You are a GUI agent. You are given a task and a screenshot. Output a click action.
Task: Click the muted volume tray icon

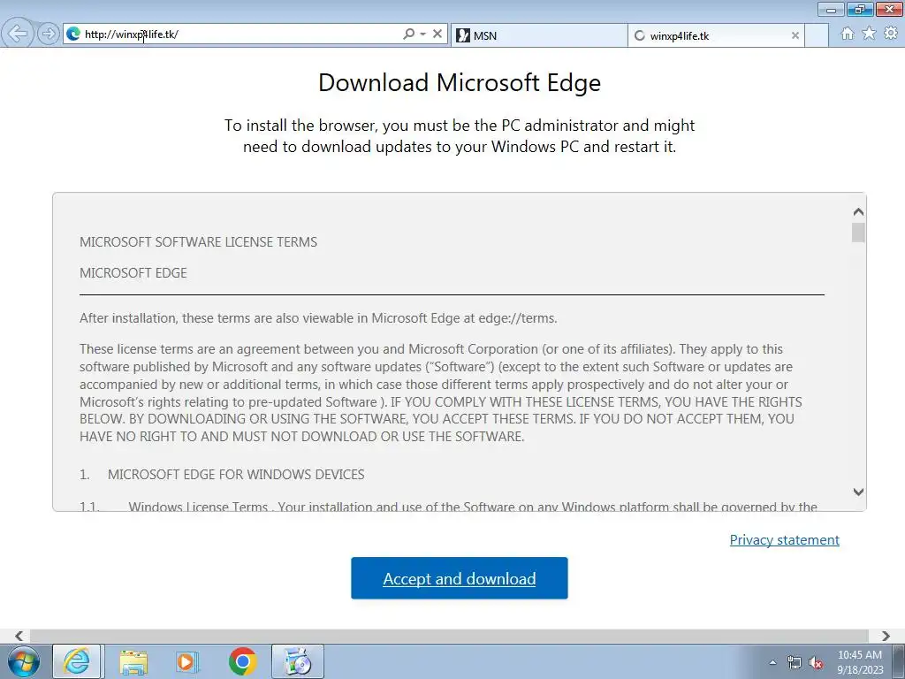click(x=816, y=662)
